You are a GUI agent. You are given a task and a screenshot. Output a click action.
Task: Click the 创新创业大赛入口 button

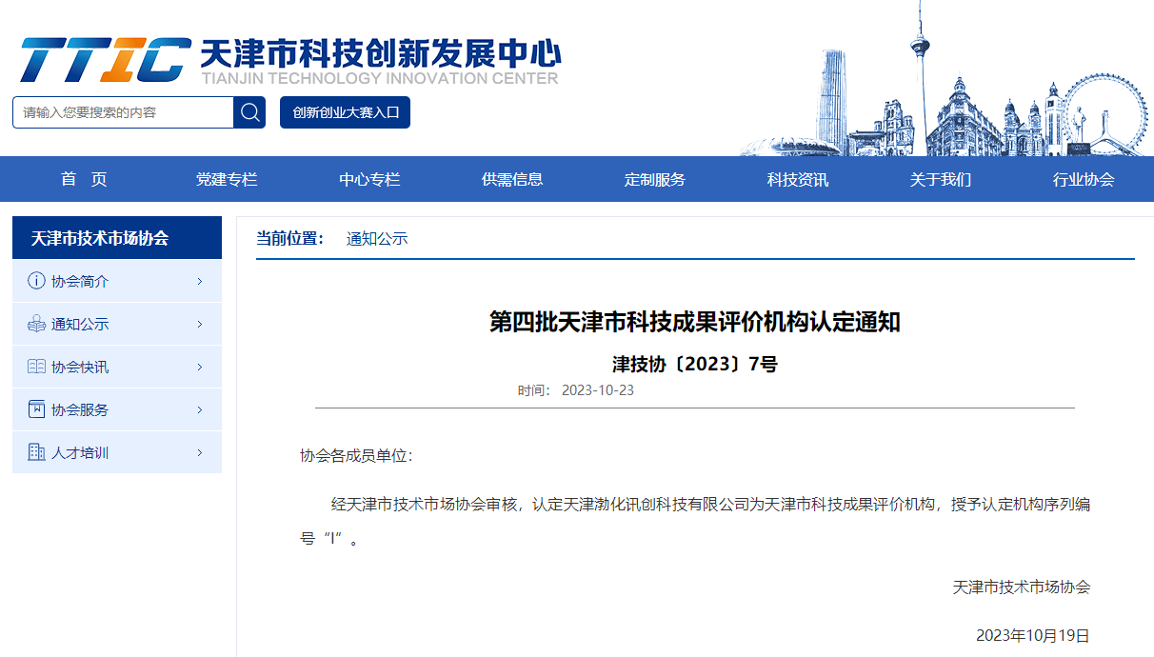[345, 112]
